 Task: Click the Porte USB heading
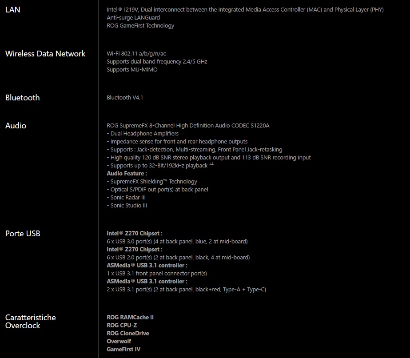point(23,234)
